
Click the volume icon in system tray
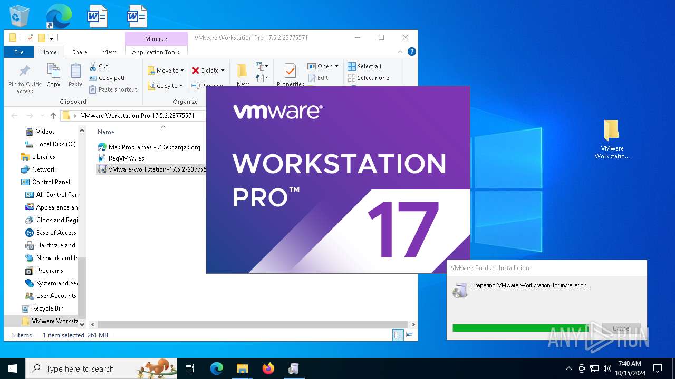(x=607, y=368)
